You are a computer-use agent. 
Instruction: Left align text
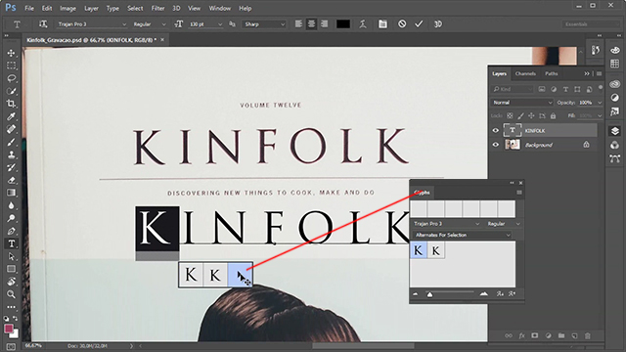point(298,24)
